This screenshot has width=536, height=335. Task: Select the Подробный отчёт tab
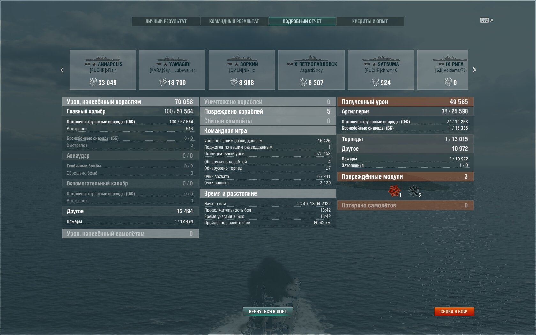(x=302, y=21)
